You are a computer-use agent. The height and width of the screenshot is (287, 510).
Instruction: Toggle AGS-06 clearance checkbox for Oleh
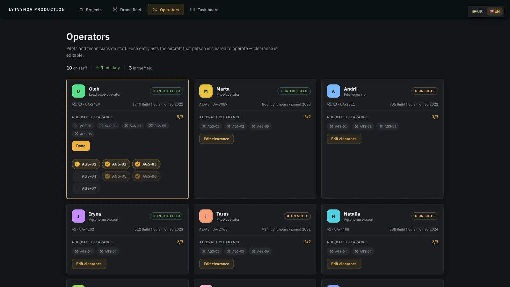pos(146,176)
